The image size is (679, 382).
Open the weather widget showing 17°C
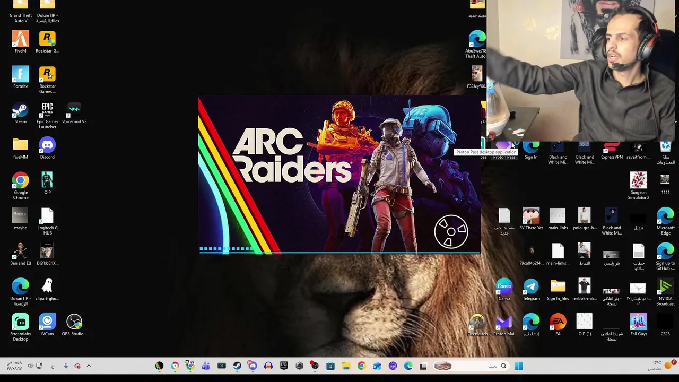tap(663, 366)
